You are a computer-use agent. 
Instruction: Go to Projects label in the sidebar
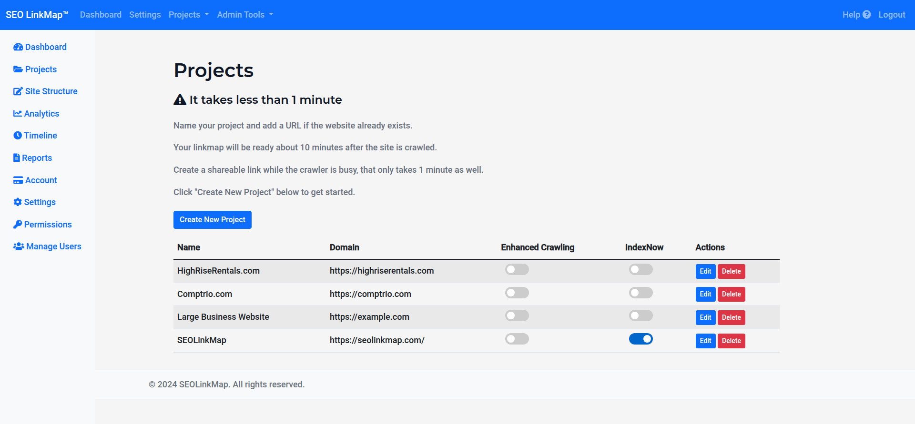coord(41,69)
